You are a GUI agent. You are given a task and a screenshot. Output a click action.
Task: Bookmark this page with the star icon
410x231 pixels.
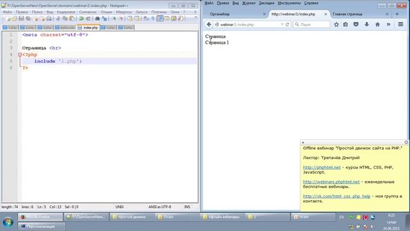click(x=336, y=24)
